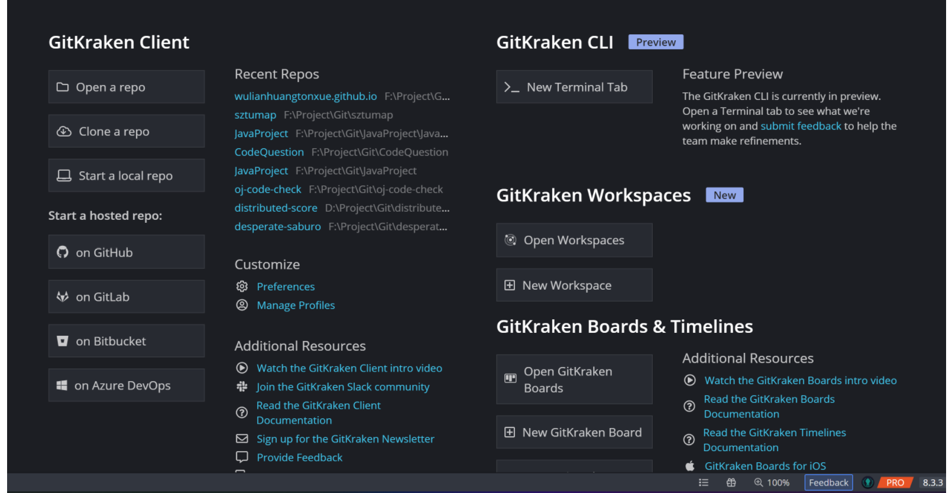Open the desperate-saburo recent repo
952x493 pixels.
pyautogui.click(x=277, y=226)
